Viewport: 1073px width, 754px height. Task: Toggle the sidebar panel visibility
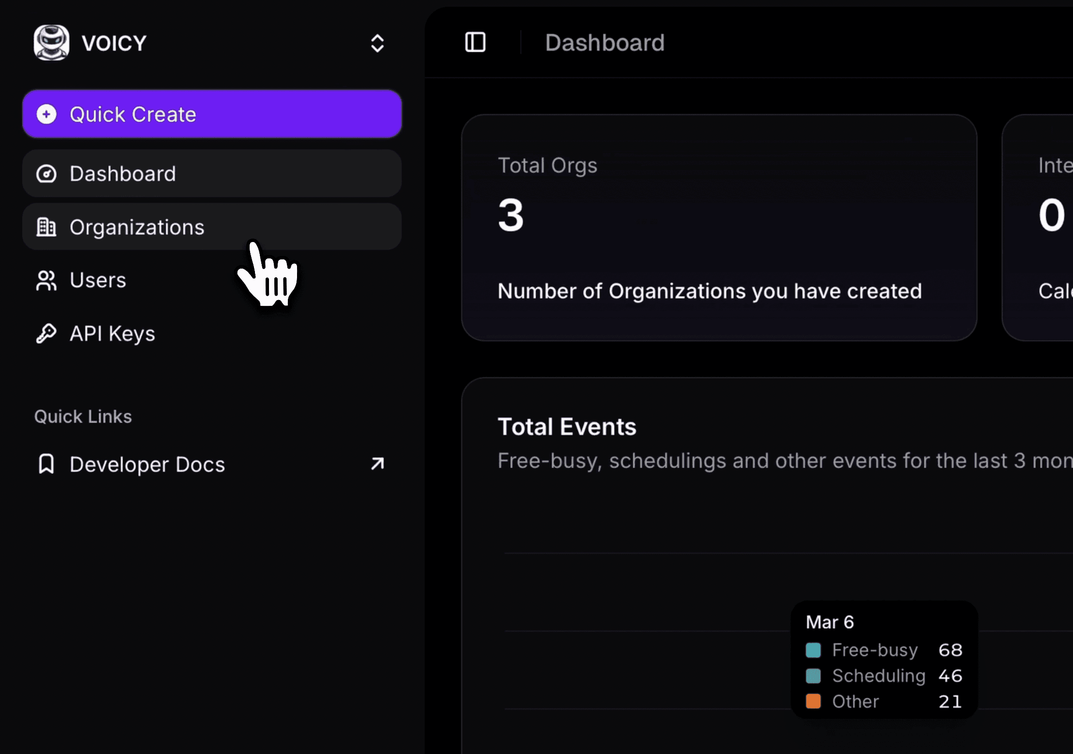[x=475, y=42]
